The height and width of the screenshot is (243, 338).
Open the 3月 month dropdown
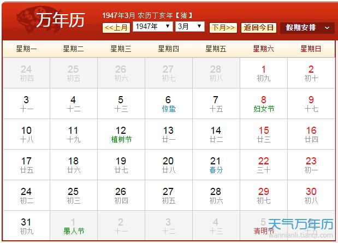coord(190,27)
